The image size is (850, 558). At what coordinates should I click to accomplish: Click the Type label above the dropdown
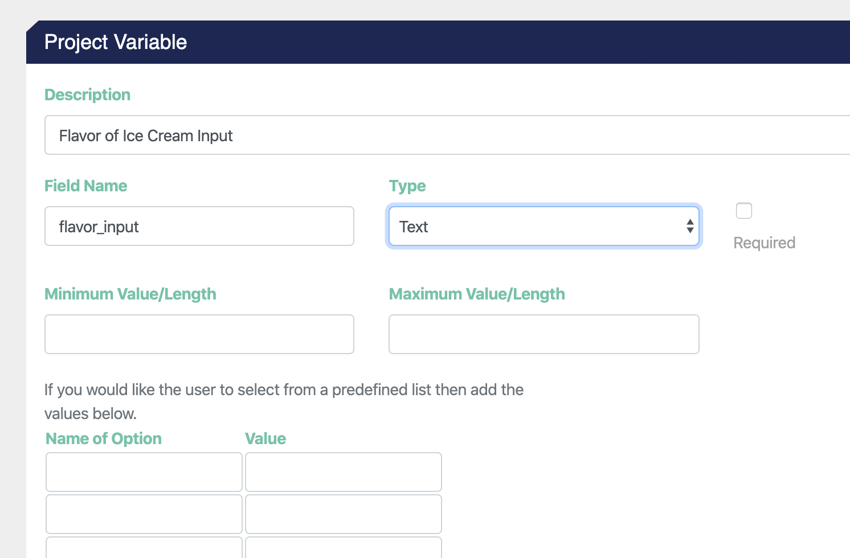tap(407, 186)
